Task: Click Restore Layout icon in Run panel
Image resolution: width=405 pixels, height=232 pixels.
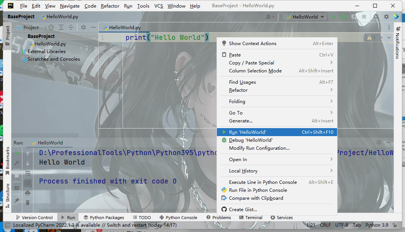Action: point(17,188)
